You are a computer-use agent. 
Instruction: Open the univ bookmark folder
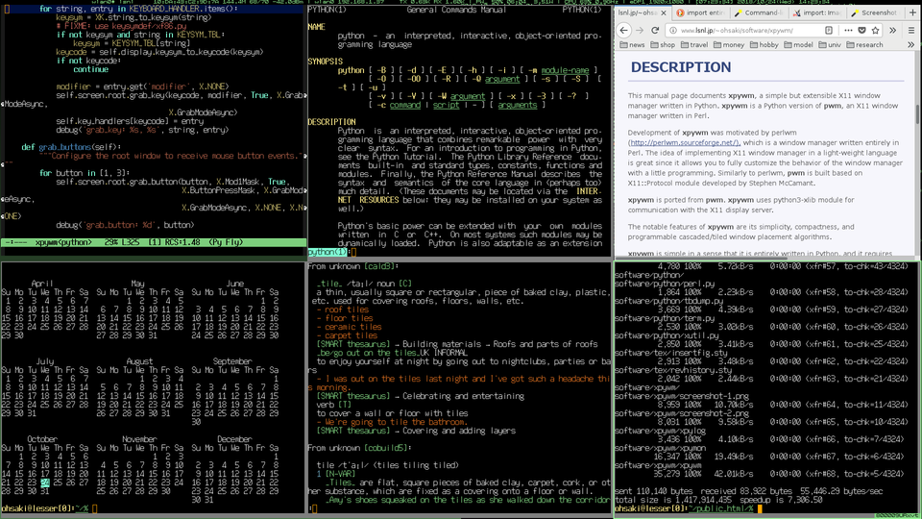[830, 45]
